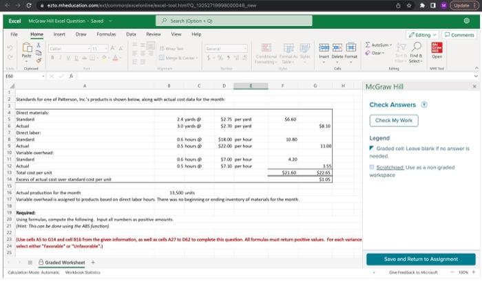Click the Conditional Formatting icon
Screen dimensions: 482x285
(x=266, y=48)
